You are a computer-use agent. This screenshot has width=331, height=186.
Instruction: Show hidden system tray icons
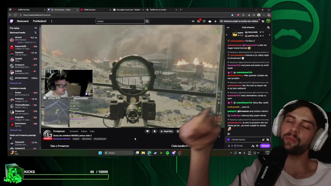click(x=231, y=153)
